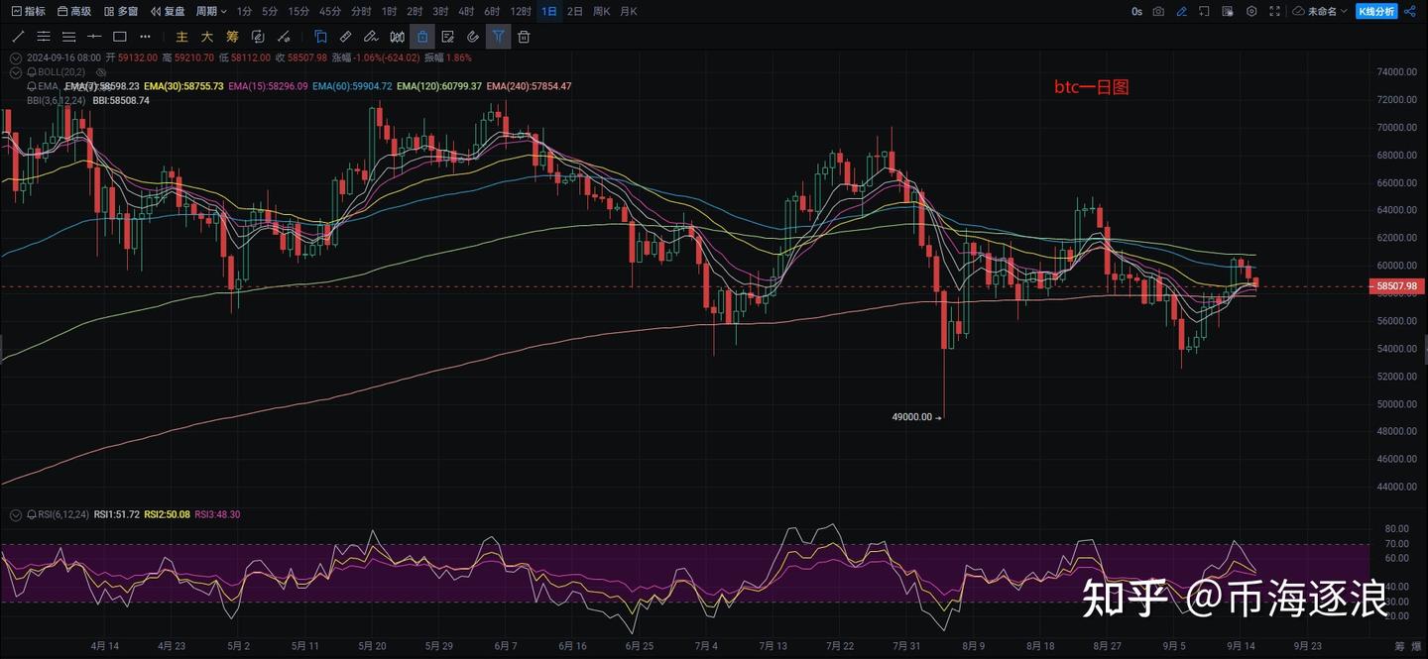This screenshot has width=1428, height=659.
Task: Click the refresh-edit drawing icon
Action: tap(258, 37)
